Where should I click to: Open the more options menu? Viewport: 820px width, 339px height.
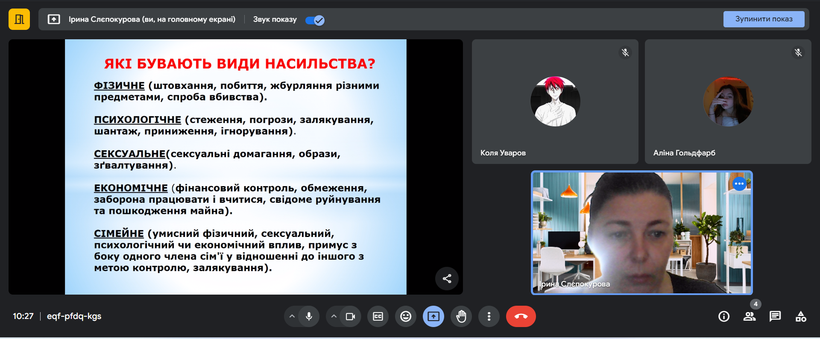489,316
